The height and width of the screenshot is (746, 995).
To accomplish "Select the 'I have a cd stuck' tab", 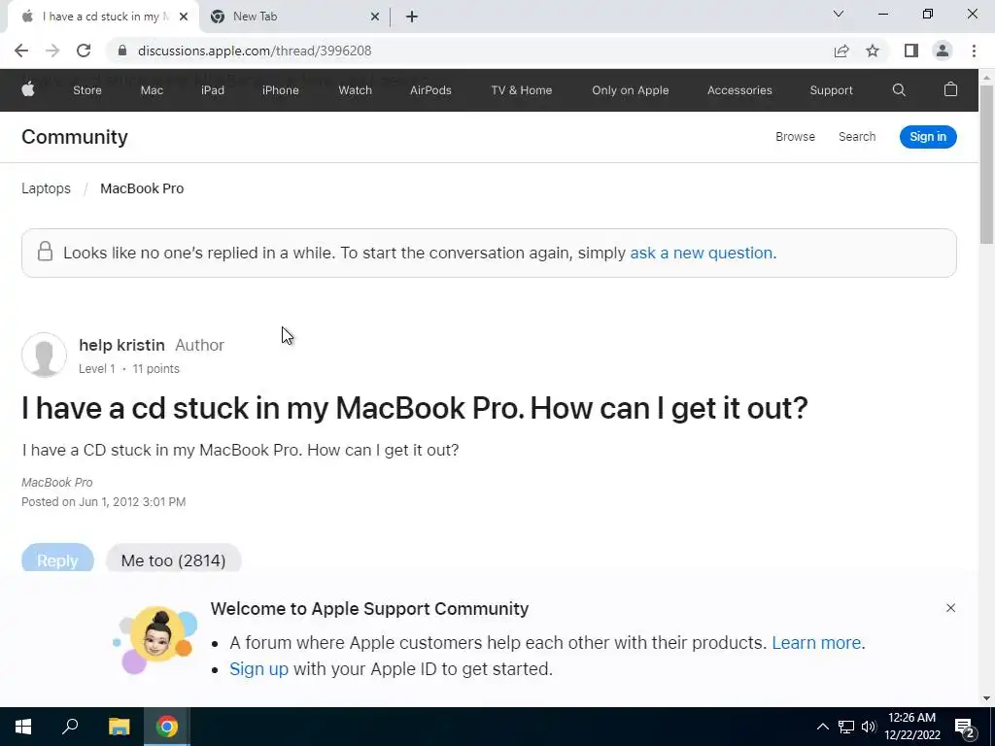I will (x=103, y=17).
